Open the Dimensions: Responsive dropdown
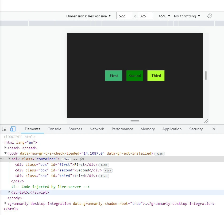This screenshot has height=215, width=224. click(88, 16)
